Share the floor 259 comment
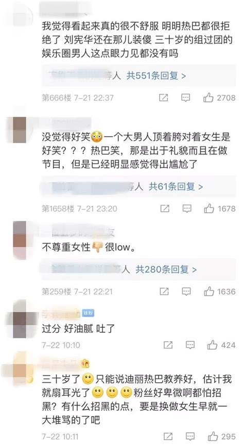The height and width of the screenshot is (445, 244). pyautogui.click(x=164, y=291)
